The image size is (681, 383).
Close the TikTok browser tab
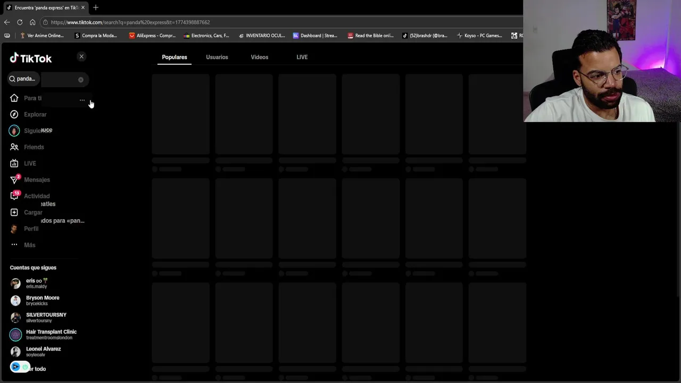(x=83, y=7)
